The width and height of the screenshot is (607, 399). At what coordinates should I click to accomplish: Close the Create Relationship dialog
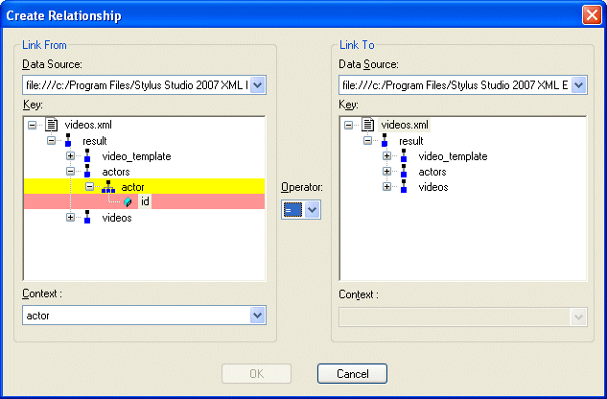tap(591, 15)
